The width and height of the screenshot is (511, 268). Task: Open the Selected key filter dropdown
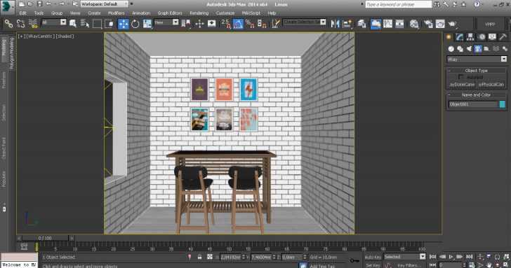pyautogui.click(x=404, y=257)
